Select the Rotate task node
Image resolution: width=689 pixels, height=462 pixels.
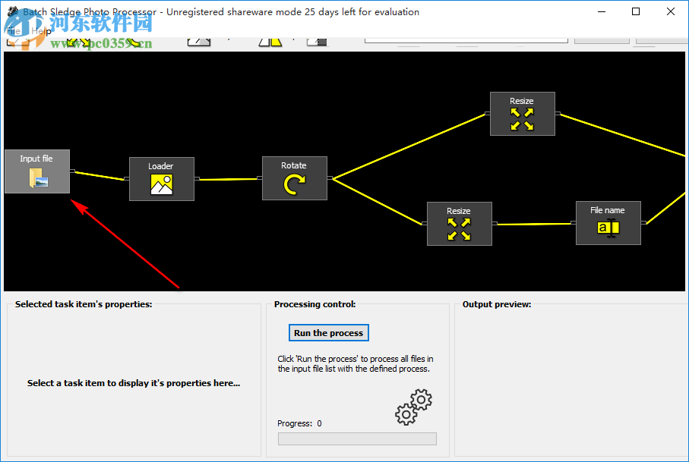pyautogui.click(x=294, y=183)
